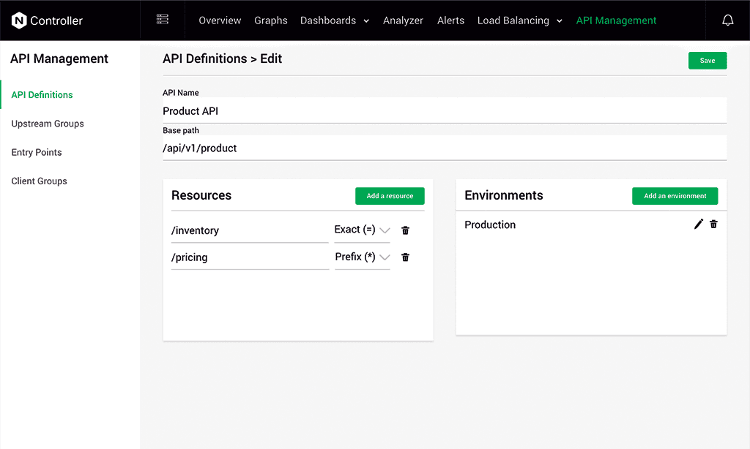Viewport: 750px width, 449px height.
Task: Click the Base path input field
Action: pyautogui.click(x=444, y=148)
